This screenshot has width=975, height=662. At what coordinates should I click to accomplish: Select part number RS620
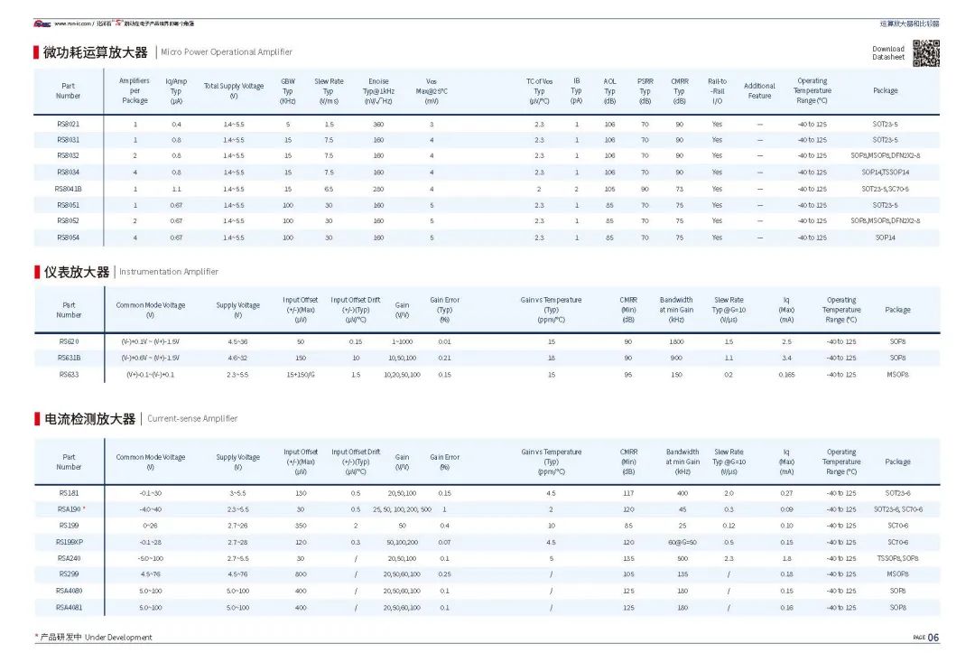point(69,341)
